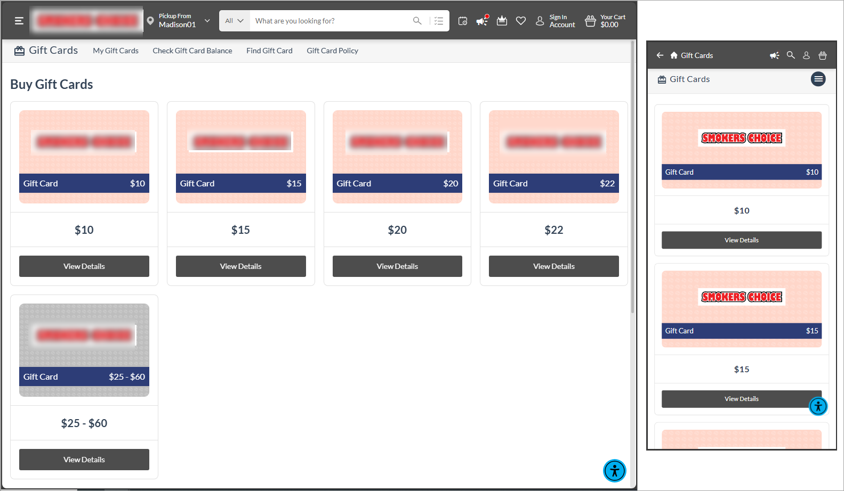This screenshot has width=844, height=491.
Task: View Details for the $15 card on desktop
Action: [x=241, y=266]
